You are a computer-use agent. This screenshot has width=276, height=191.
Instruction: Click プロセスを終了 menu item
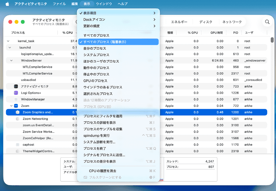click(x=118, y=149)
